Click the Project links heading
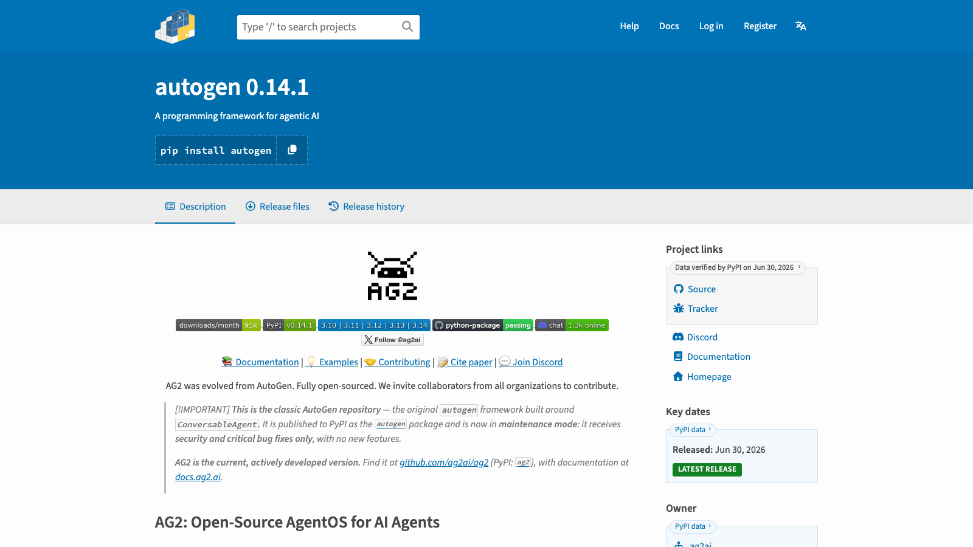The height and width of the screenshot is (547, 973). [x=694, y=249]
